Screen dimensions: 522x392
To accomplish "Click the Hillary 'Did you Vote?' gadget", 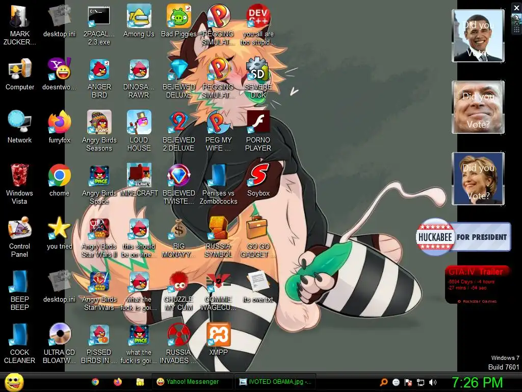I will [478, 179].
